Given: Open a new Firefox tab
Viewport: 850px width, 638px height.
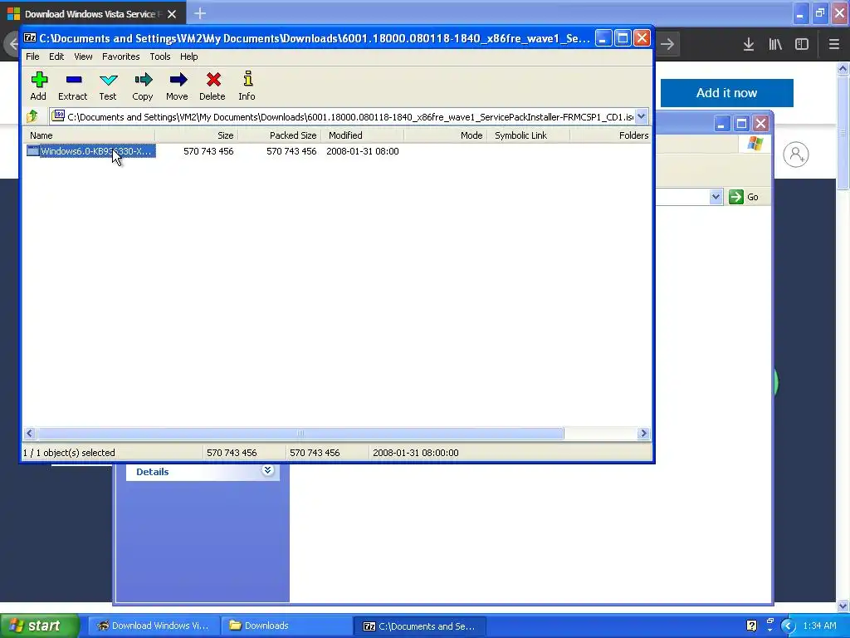Looking at the screenshot, I should tap(200, 13).
